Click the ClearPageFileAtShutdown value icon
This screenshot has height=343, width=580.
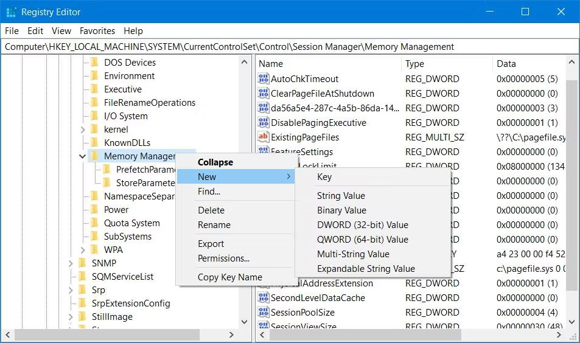[x=264, y=94]
